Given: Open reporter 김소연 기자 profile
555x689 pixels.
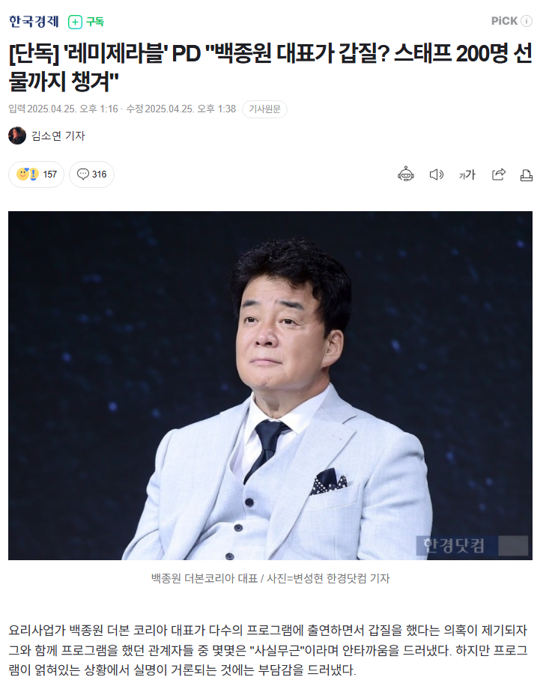Looking at the screenshot, I should tap(58, 136).
